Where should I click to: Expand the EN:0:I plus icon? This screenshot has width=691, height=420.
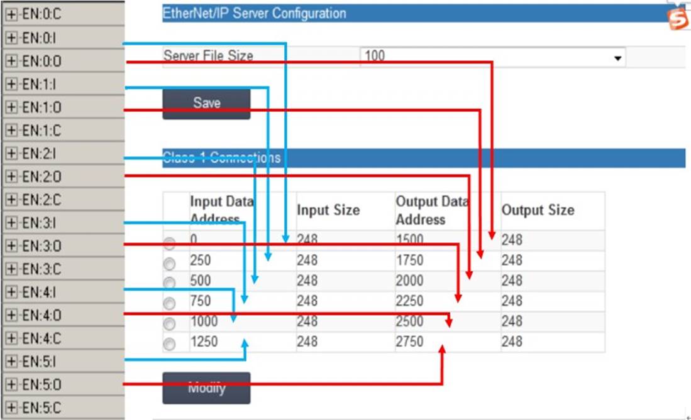pyautogui.click(x=11, y=38)
